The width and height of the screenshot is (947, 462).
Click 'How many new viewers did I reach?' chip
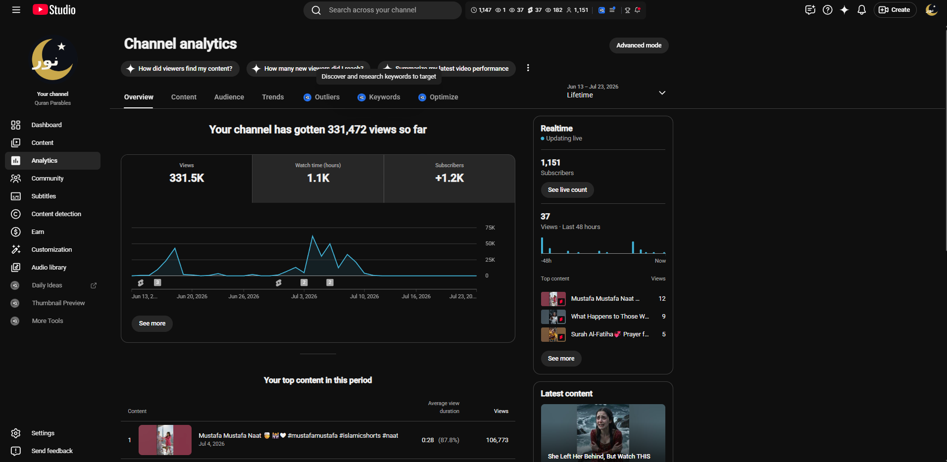[x=308, y=69]
